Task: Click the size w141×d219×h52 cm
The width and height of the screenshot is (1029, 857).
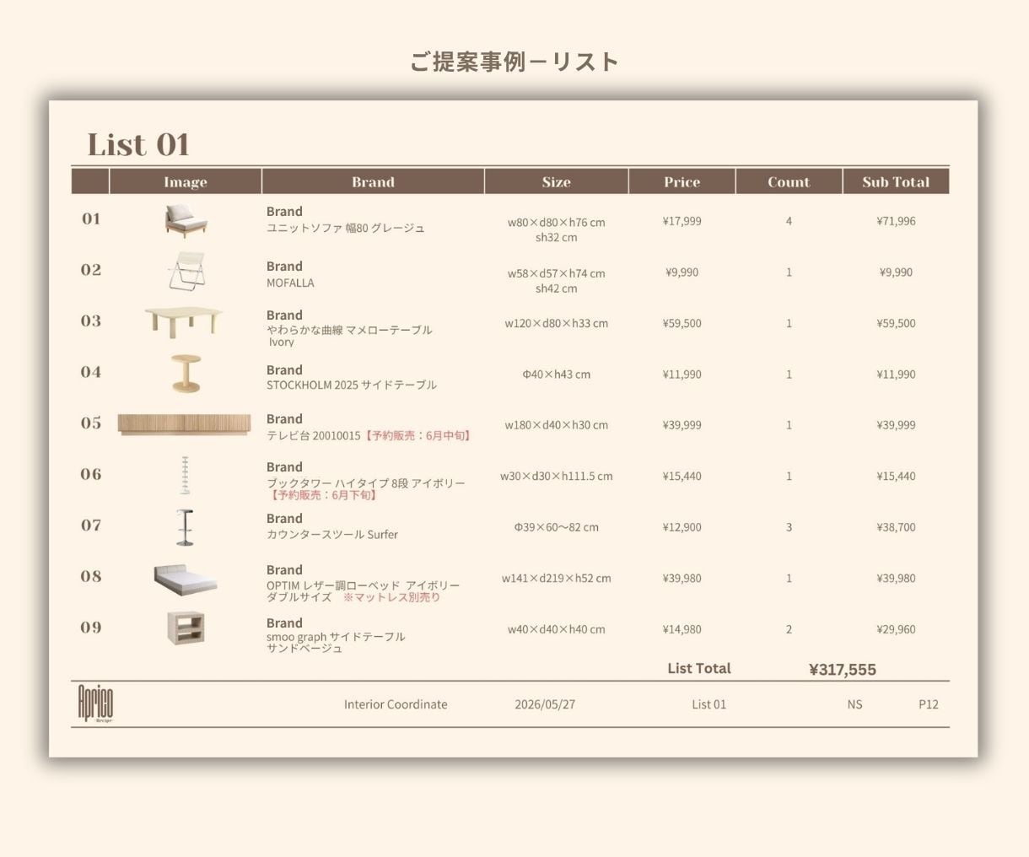Action: click(557, 578)
